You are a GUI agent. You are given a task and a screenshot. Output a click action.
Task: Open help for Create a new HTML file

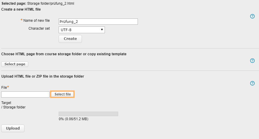click(252, 16)
